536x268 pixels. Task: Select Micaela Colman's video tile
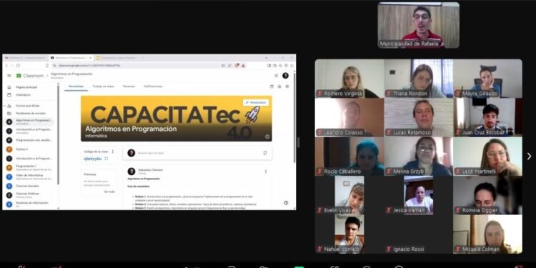[x=488, y=234]
